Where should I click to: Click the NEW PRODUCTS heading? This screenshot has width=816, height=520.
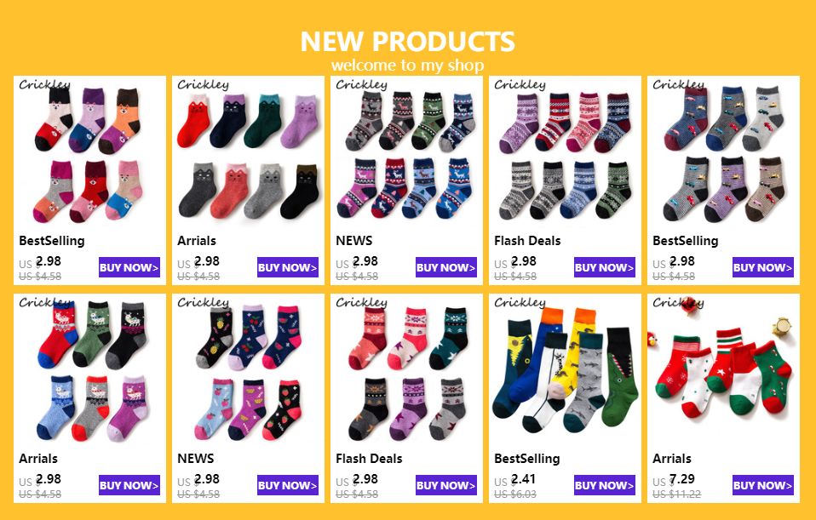point(407,42)
